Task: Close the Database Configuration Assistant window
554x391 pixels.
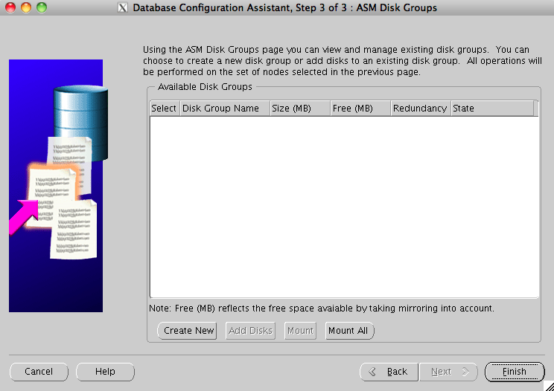Action: pos(10,7)
